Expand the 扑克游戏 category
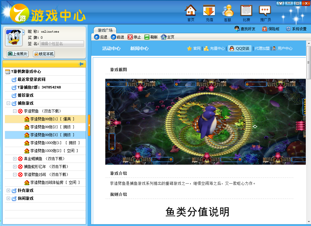This screenshot has width=311, height=226. (8, 190)
